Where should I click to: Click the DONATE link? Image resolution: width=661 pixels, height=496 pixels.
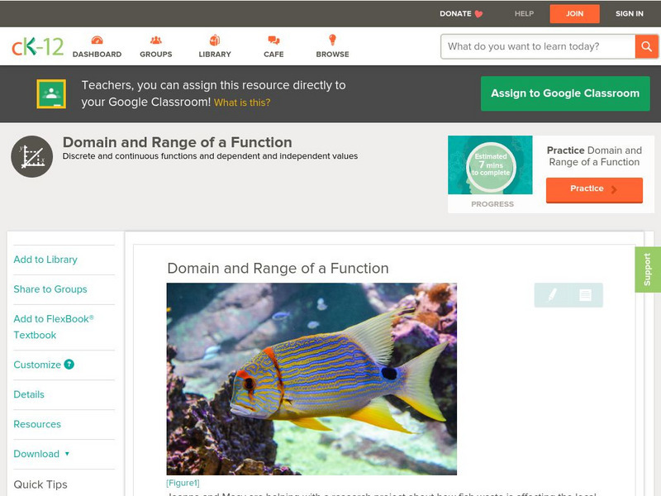tap(455, 14)
